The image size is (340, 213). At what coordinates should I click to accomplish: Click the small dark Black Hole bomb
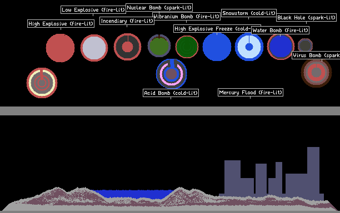point(305,45)
